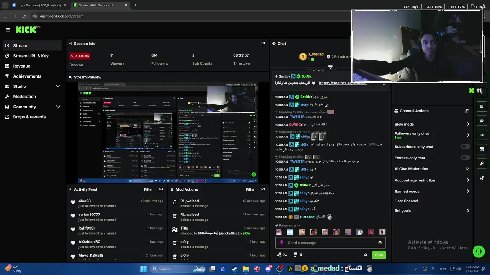Click the green support headset button
The image size is (490, 275).
(479, 251)
